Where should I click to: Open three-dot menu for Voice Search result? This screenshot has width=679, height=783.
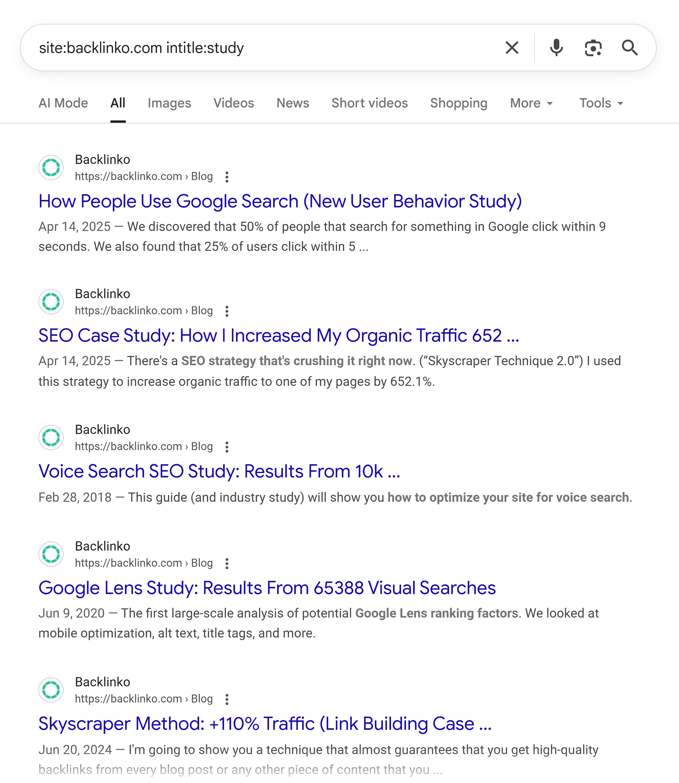[227, 447]
